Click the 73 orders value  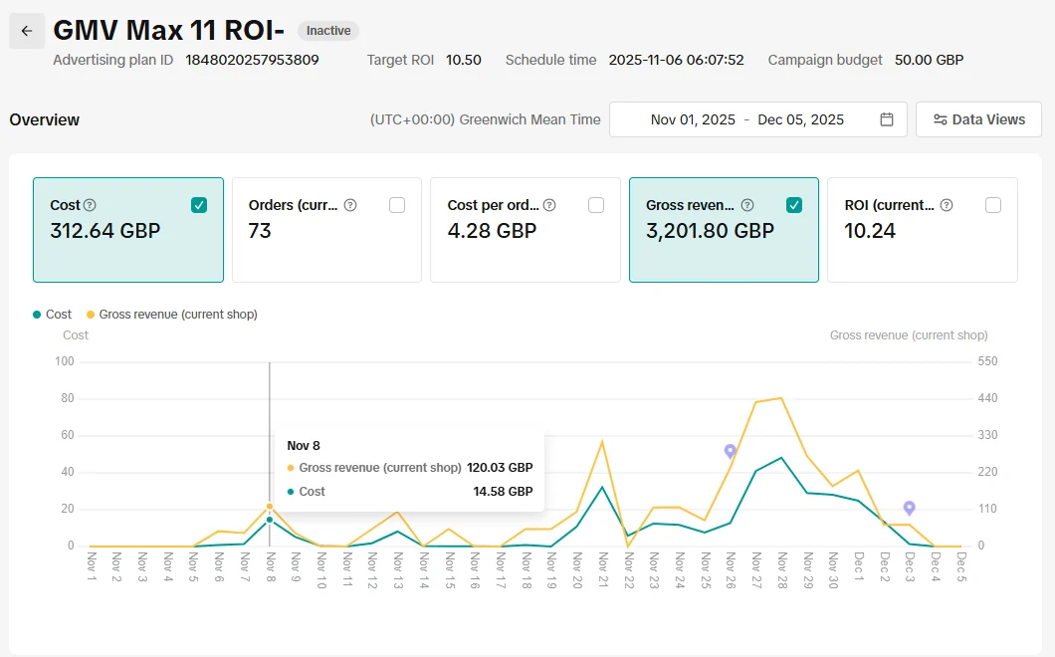260,231
